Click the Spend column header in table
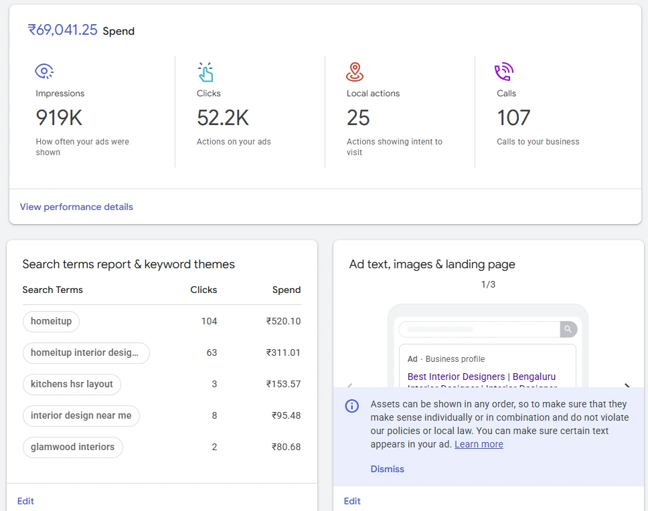This screenshot has height=511, width=648. 287,290
